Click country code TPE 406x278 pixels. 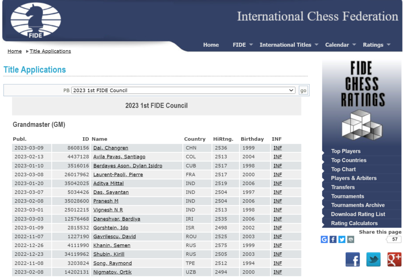(190, 263)
